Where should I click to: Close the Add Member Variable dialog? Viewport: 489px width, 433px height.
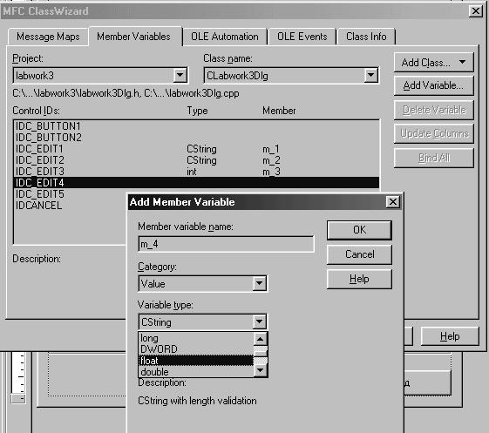pos(393,202)
